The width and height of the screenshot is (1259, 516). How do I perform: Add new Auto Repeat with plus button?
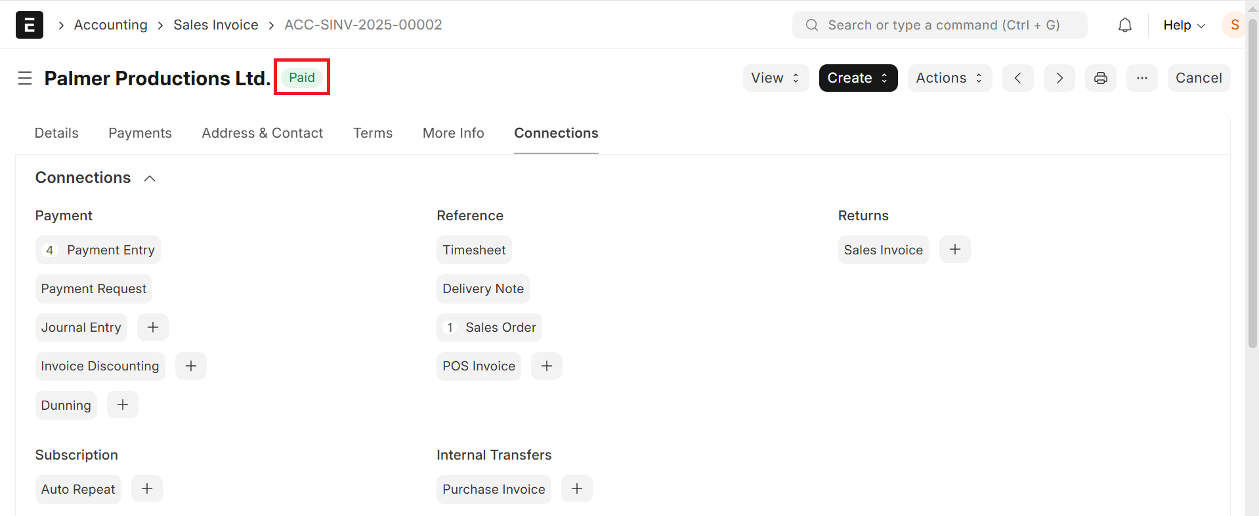click(147, 489)
